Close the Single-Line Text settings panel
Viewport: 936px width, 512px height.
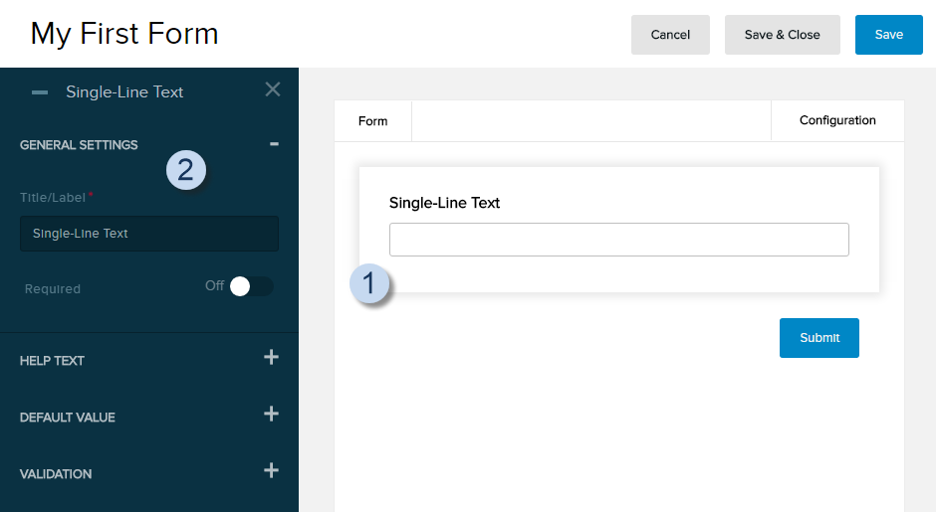click(x=273, y=89)
